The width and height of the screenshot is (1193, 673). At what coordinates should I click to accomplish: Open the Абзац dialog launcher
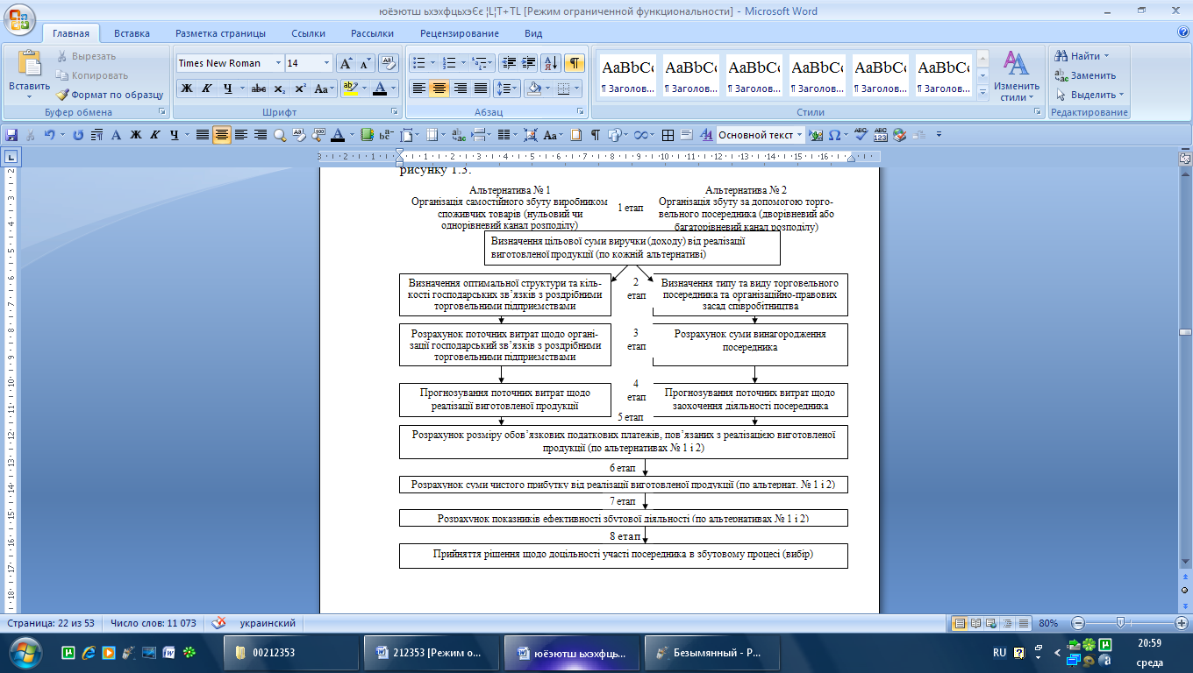[582, 112]
